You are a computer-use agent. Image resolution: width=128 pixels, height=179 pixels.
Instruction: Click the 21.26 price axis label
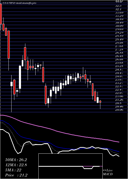pyautogui.click(x=119, y=100)
